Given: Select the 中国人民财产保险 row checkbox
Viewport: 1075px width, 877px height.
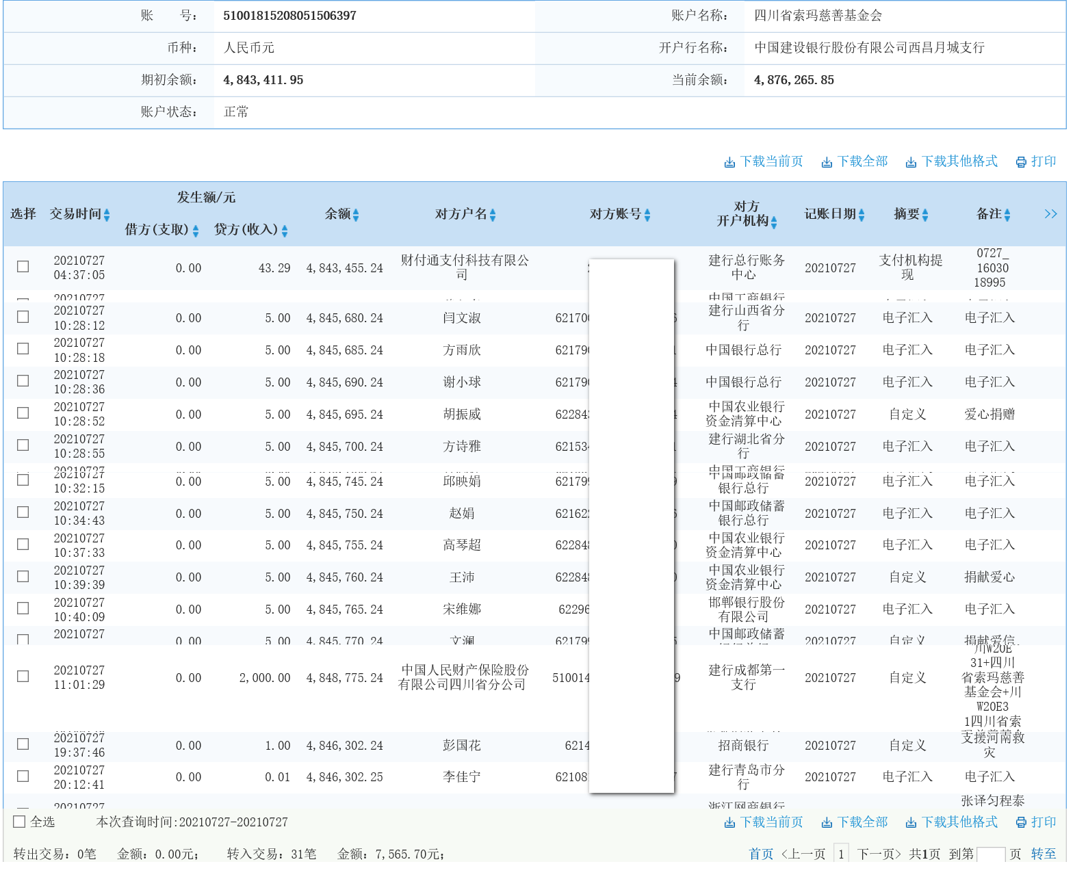Looking at the screenshot, I should click(23, 677).
